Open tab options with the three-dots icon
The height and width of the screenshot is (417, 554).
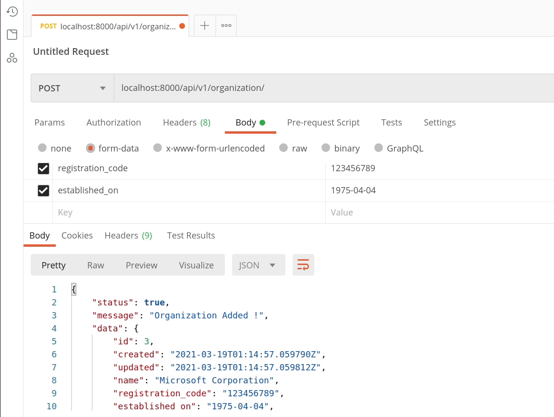(x=226, y=26)
